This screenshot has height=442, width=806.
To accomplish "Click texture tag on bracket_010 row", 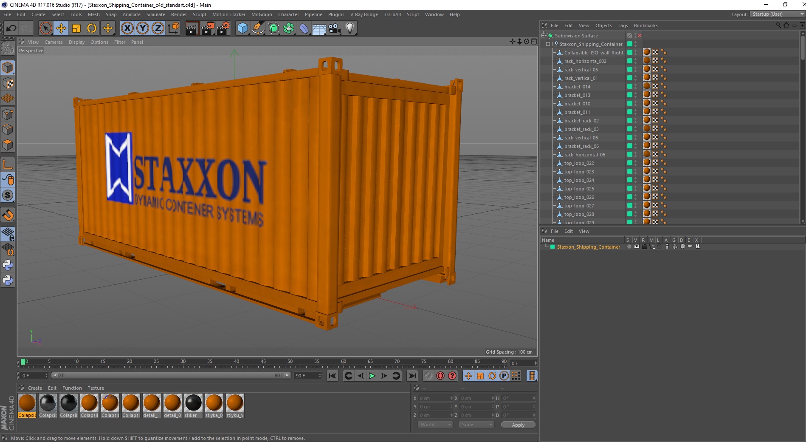I will point(655,103).
